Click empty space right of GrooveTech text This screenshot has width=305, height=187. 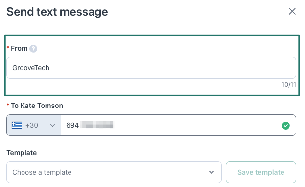[171, 68]
